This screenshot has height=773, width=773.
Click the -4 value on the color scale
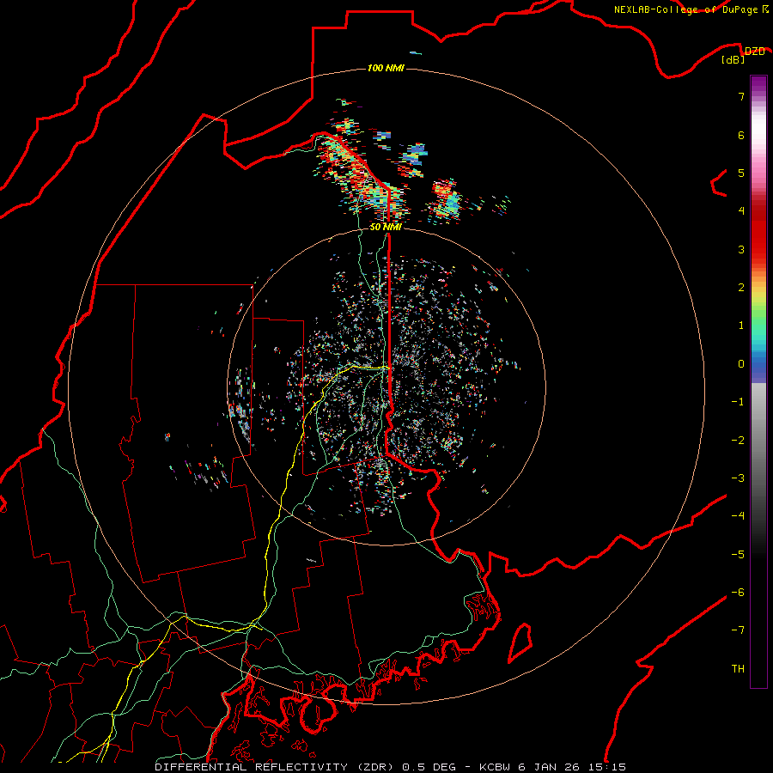pyautogui.click(x=738, y=516)
